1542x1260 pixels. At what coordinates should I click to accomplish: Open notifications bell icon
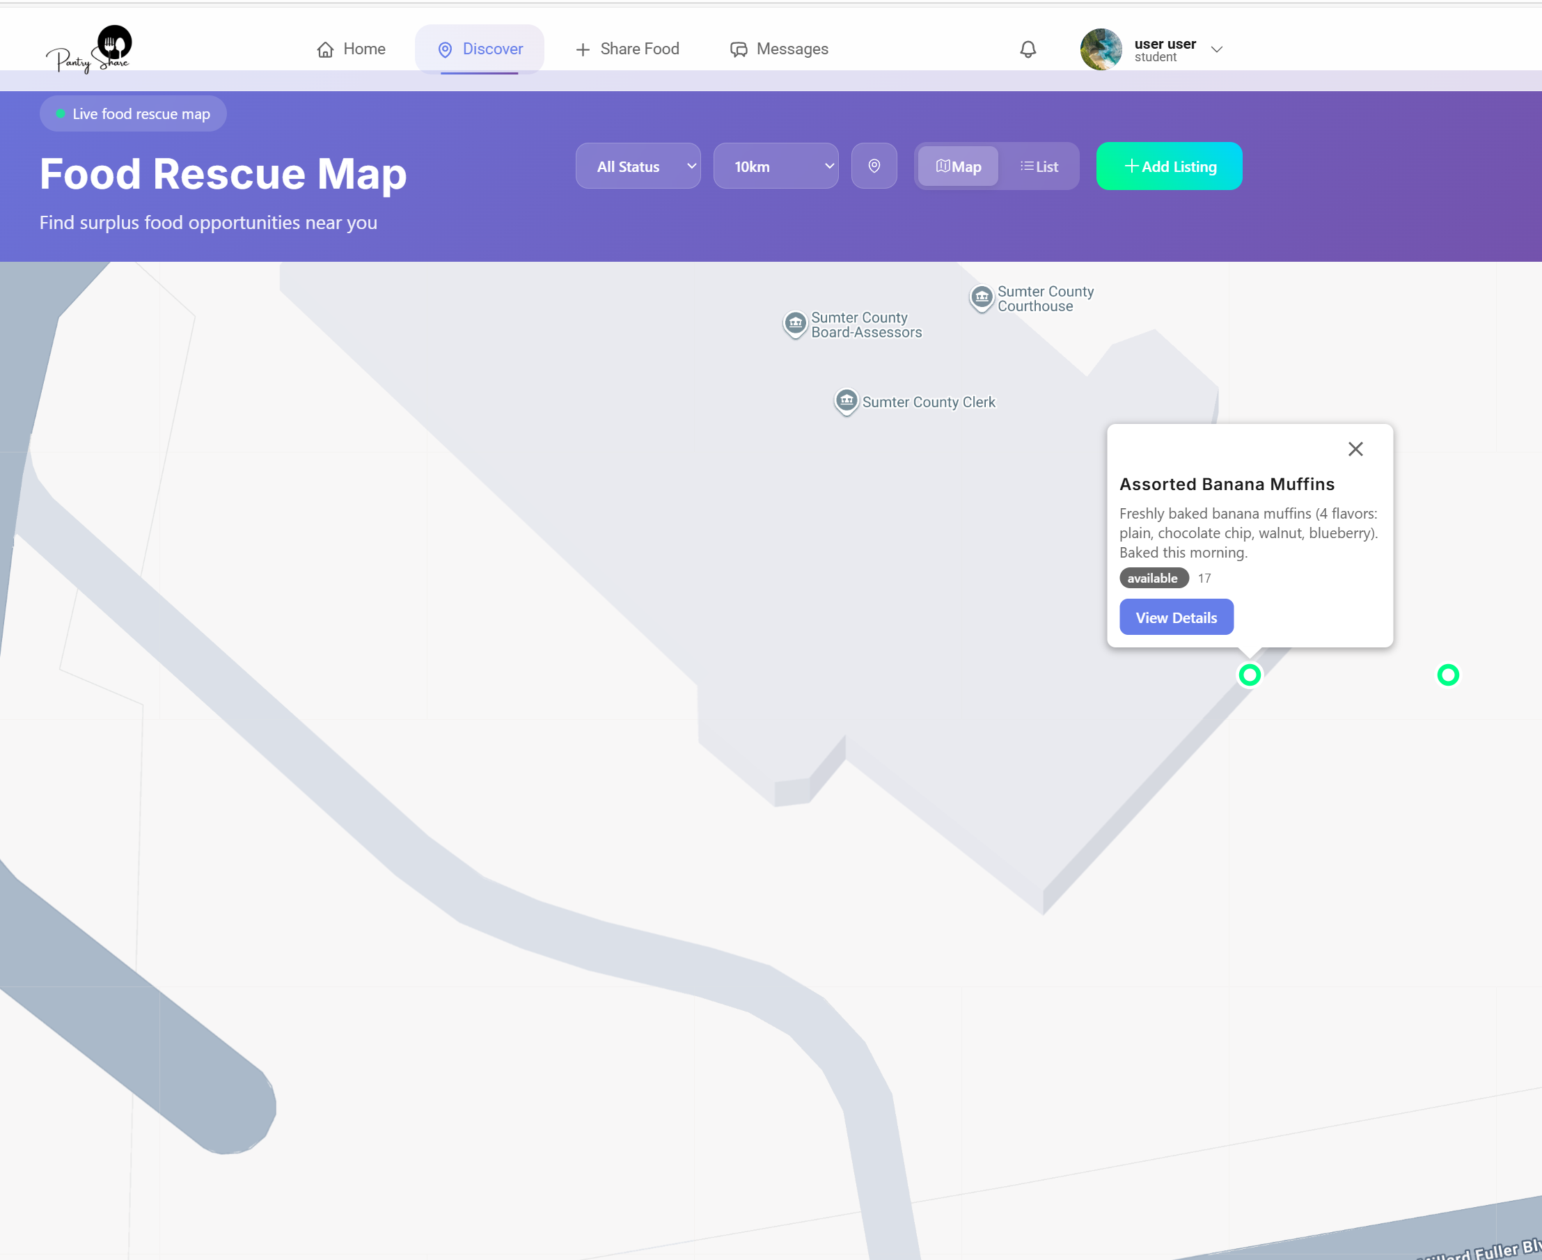coord(1028,49)
